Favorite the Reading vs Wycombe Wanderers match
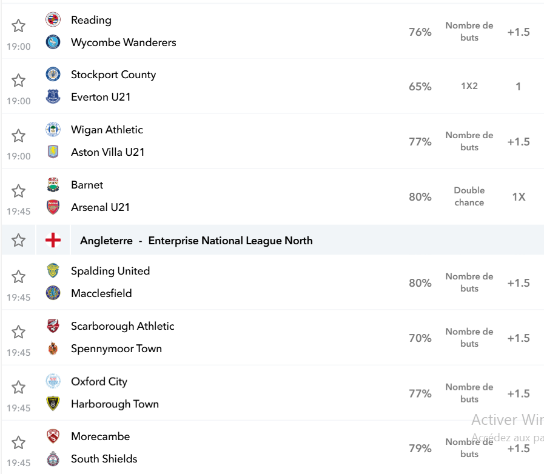 click(x=18, y=25)
